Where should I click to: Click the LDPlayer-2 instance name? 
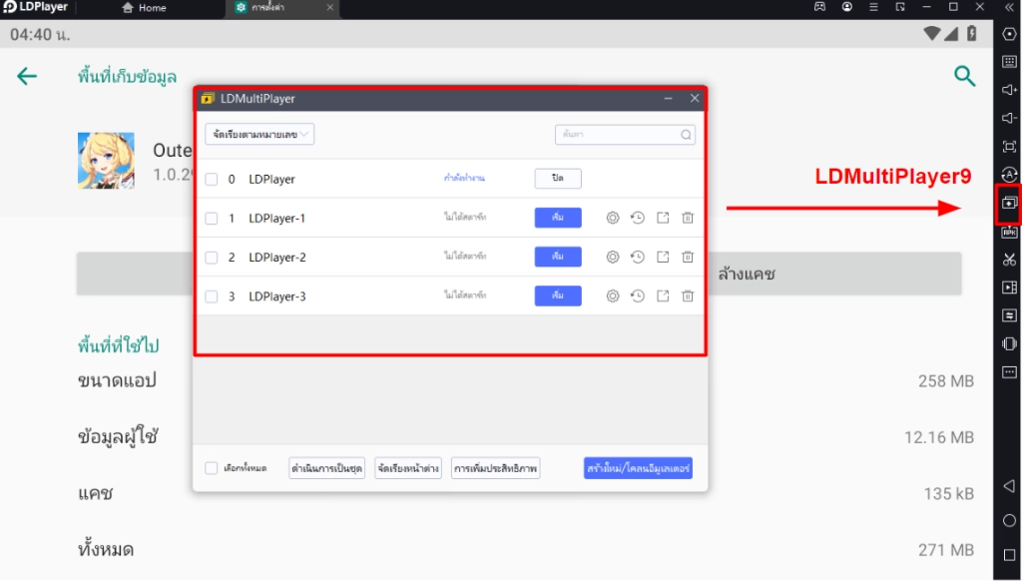tap(277, 258)
